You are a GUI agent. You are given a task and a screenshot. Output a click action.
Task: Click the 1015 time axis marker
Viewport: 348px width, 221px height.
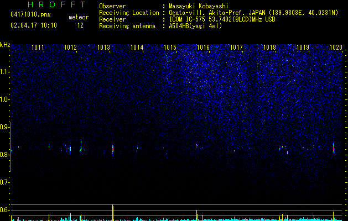point(170,48)
